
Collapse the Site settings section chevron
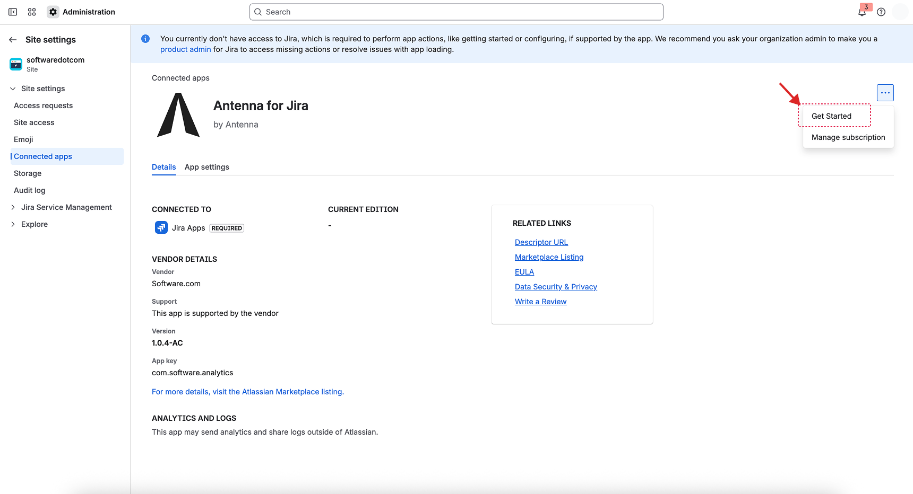click(13, 89)
